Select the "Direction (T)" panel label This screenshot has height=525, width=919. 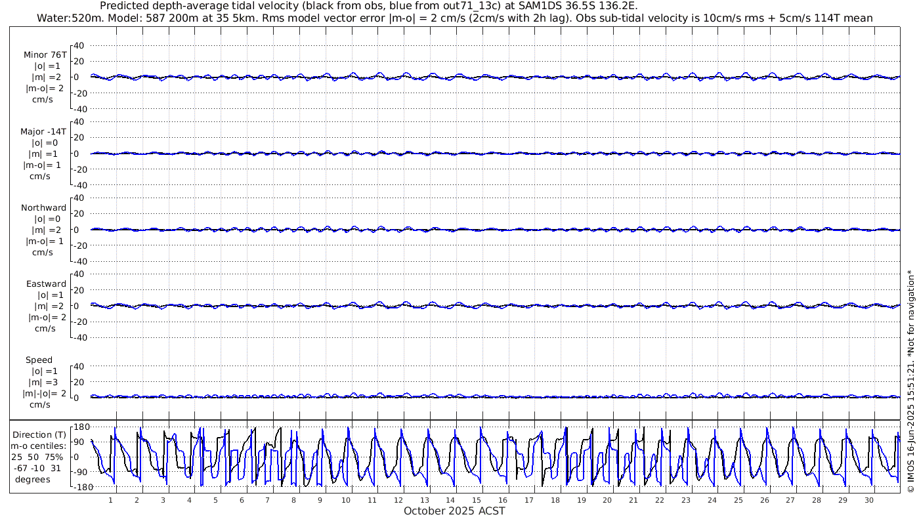(x=39, y=435)
